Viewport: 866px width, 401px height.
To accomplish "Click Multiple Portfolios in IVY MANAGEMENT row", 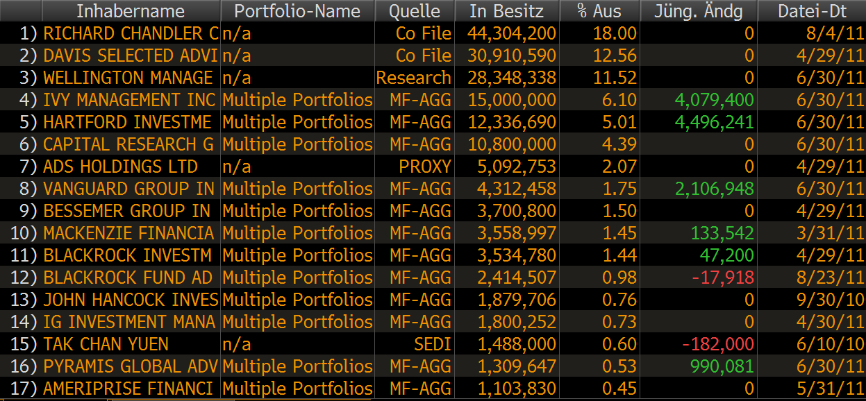I will point(298,100).
